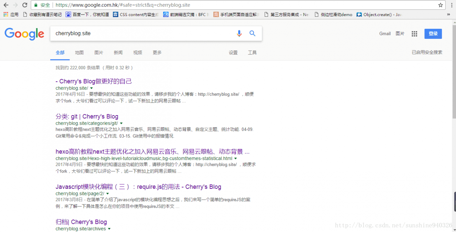Open result 归档| Cherry's Blog
The width and height of the screenshot is (456, 232).
click(81, 222)
